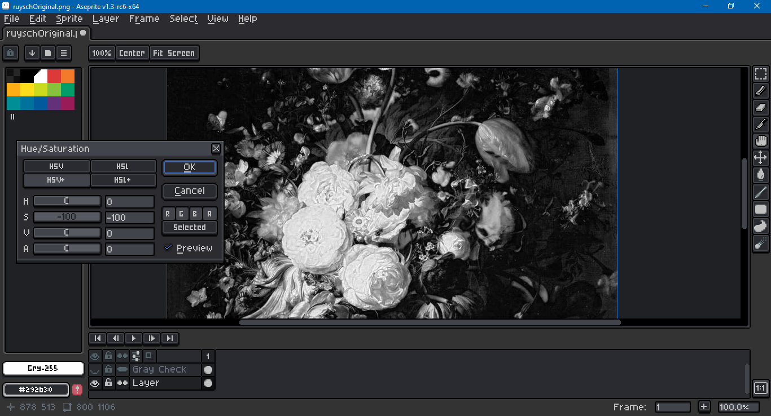Screen dimensions: 771x416
Task: Select the Pencil tool
Action: (x=761, y=91)
